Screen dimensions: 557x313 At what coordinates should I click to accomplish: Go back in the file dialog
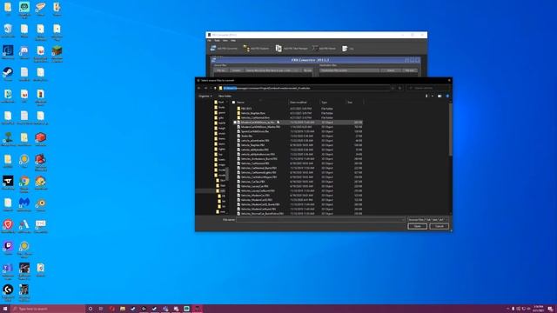pos(199,88)
